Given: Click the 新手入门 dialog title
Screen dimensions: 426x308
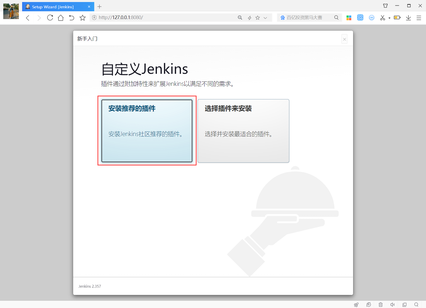Looking at the screenshot, I should click(87, 39).
